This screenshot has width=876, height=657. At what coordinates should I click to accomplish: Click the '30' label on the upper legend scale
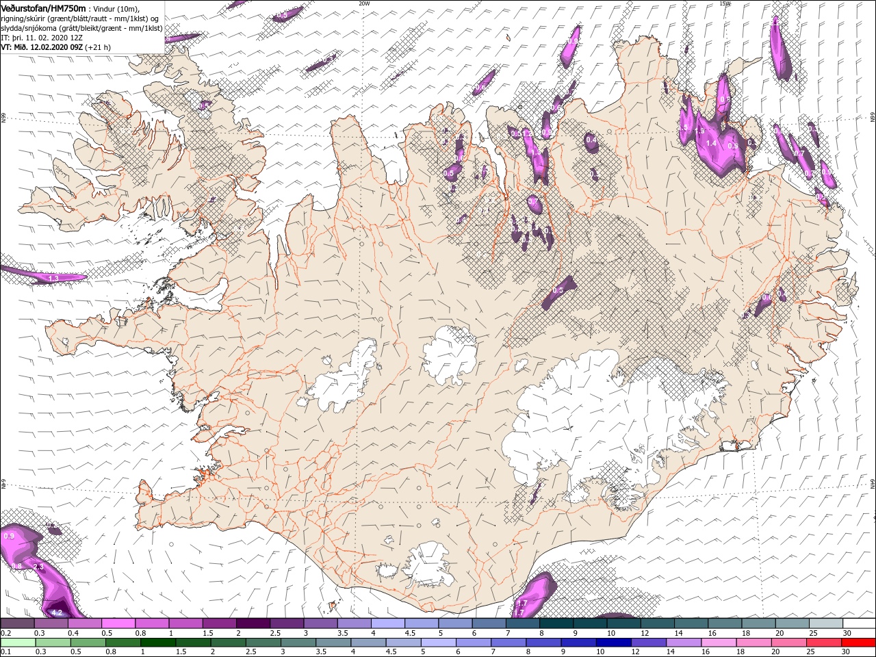847,633
